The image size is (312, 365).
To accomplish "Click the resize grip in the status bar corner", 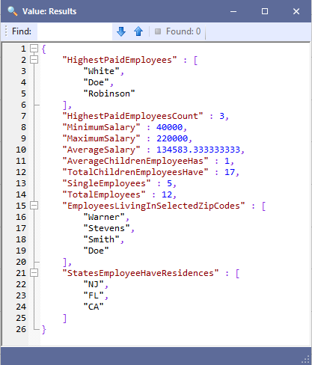I will click(306, 359).
